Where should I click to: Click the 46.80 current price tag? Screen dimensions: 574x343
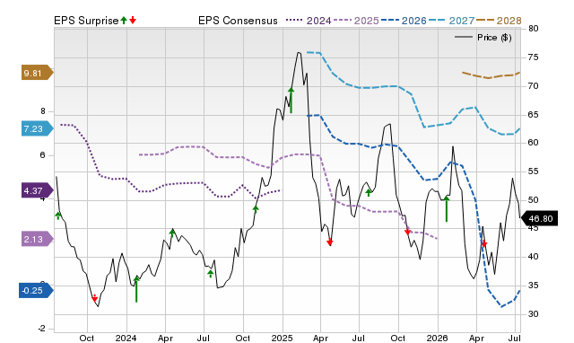[539, 218]
